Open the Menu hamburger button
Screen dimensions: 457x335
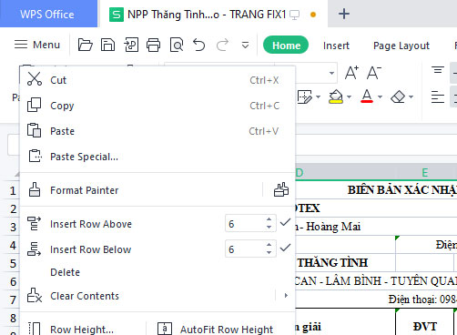click(x=37, y=45)
